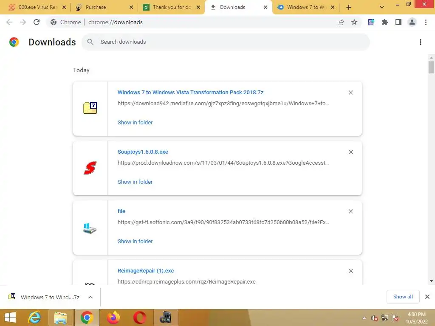Toggle the side panel icon
This screenshot has width=435, height=326.
398,22
